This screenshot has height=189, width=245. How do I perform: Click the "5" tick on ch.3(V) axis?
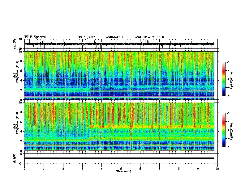pos(22,154)
